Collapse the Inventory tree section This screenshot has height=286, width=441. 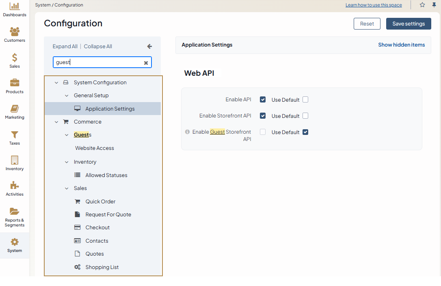[x=67, y=162]
